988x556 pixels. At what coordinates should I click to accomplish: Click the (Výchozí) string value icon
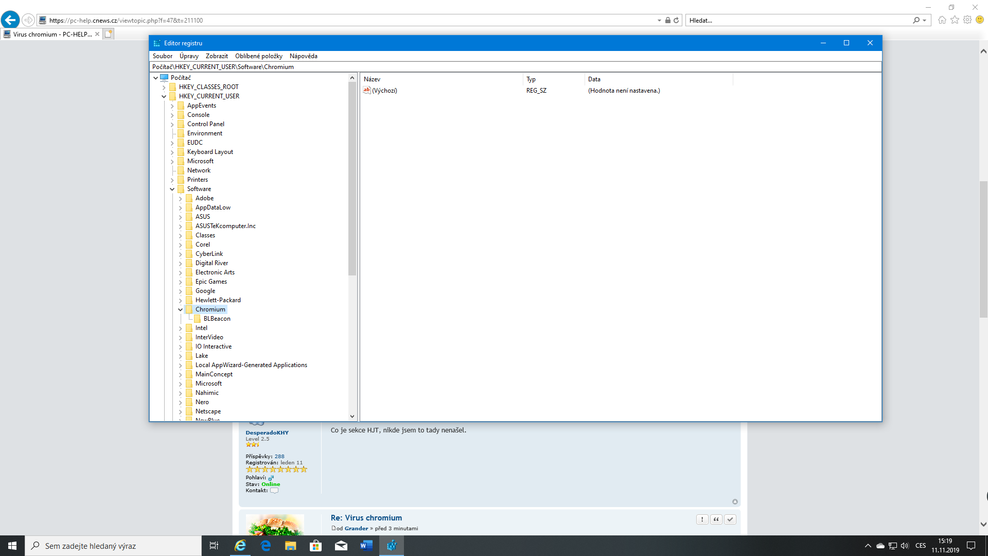[367, 90]
